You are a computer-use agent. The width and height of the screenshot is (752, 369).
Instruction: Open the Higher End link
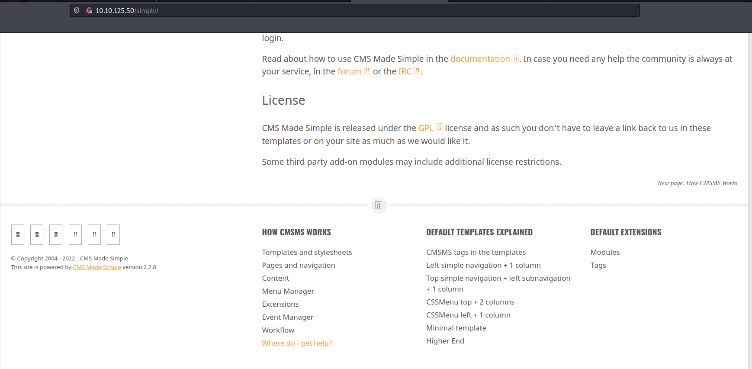tap(445, 341)
